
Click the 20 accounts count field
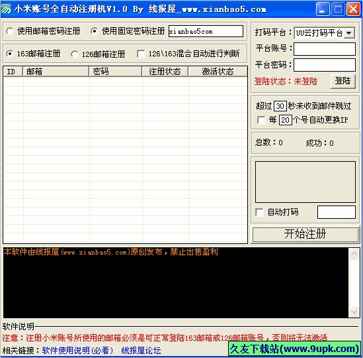tap(285, 120)
